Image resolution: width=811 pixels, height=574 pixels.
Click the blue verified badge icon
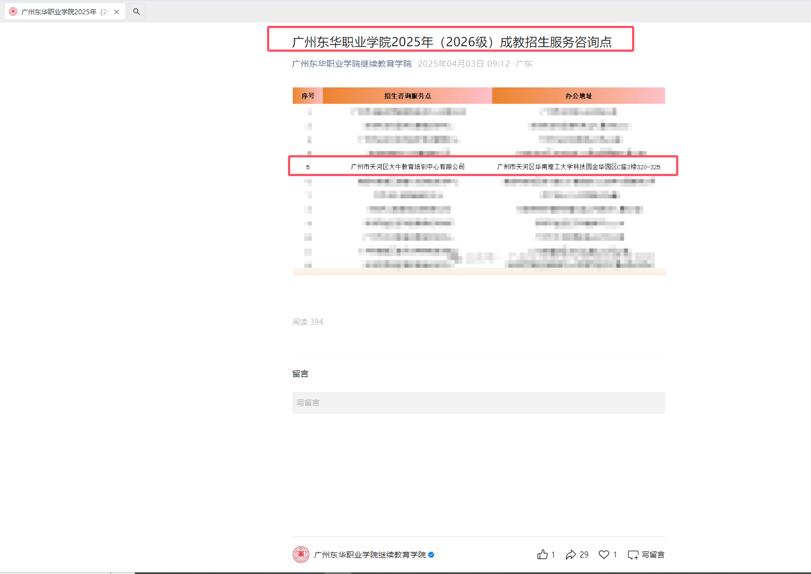pyautogui.click(x=431, y=555)
